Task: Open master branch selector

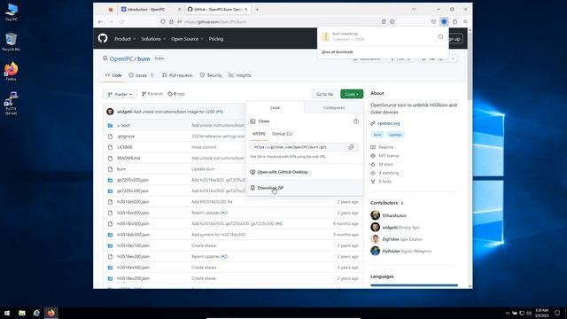Action: click(x=120, y=94)
